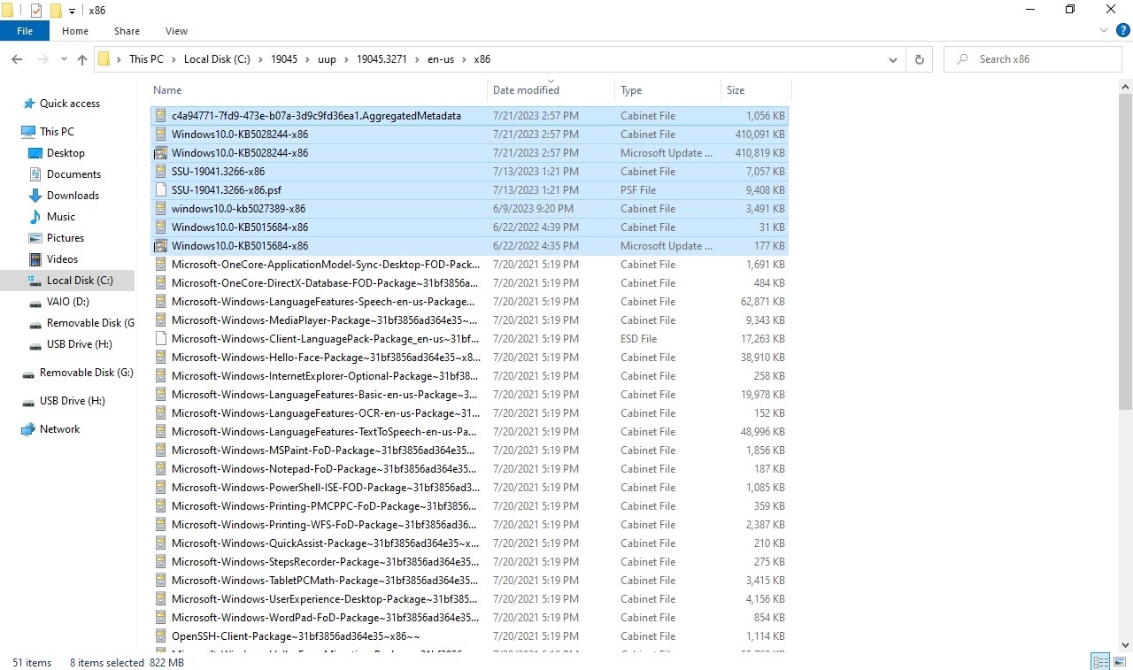The image size is (1133, 670).
Task: Click the Downloads arrow icon
Action: 35,196
